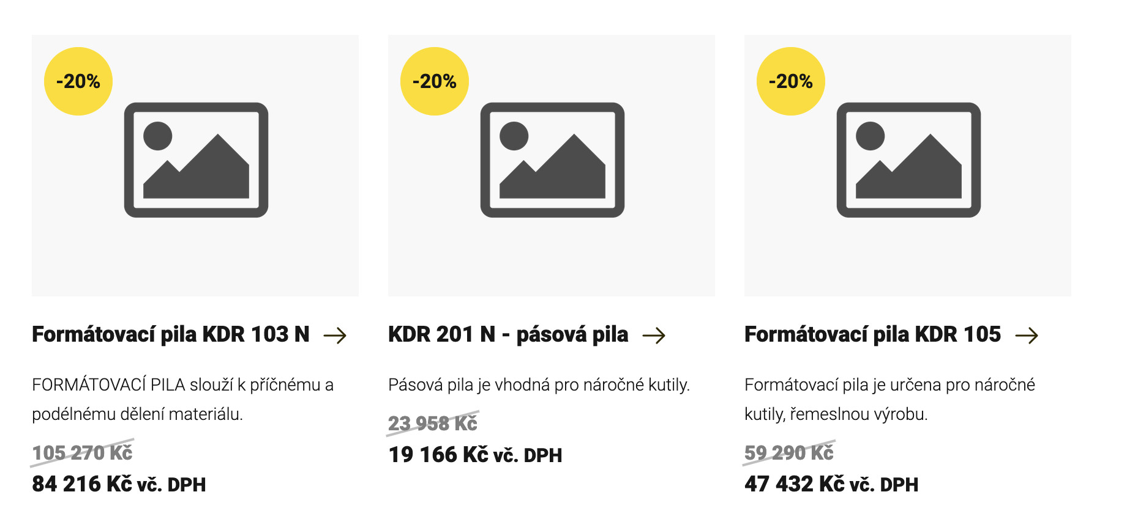Image resolution: width=1146 pixels, height=522 pixels.
Task: Click -20% badge on KDR 103 N card
Action: (x=78, y=81)
